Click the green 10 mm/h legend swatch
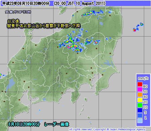Viewport: 151px width, 131px height. coord(140,105)
